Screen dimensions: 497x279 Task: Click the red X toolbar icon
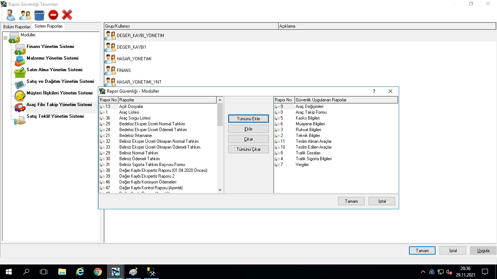tap(67, 15)
